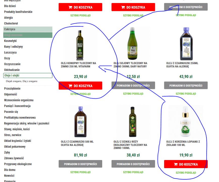Select the Alergia category
219x182 pixels.
(x=8, y=18)
